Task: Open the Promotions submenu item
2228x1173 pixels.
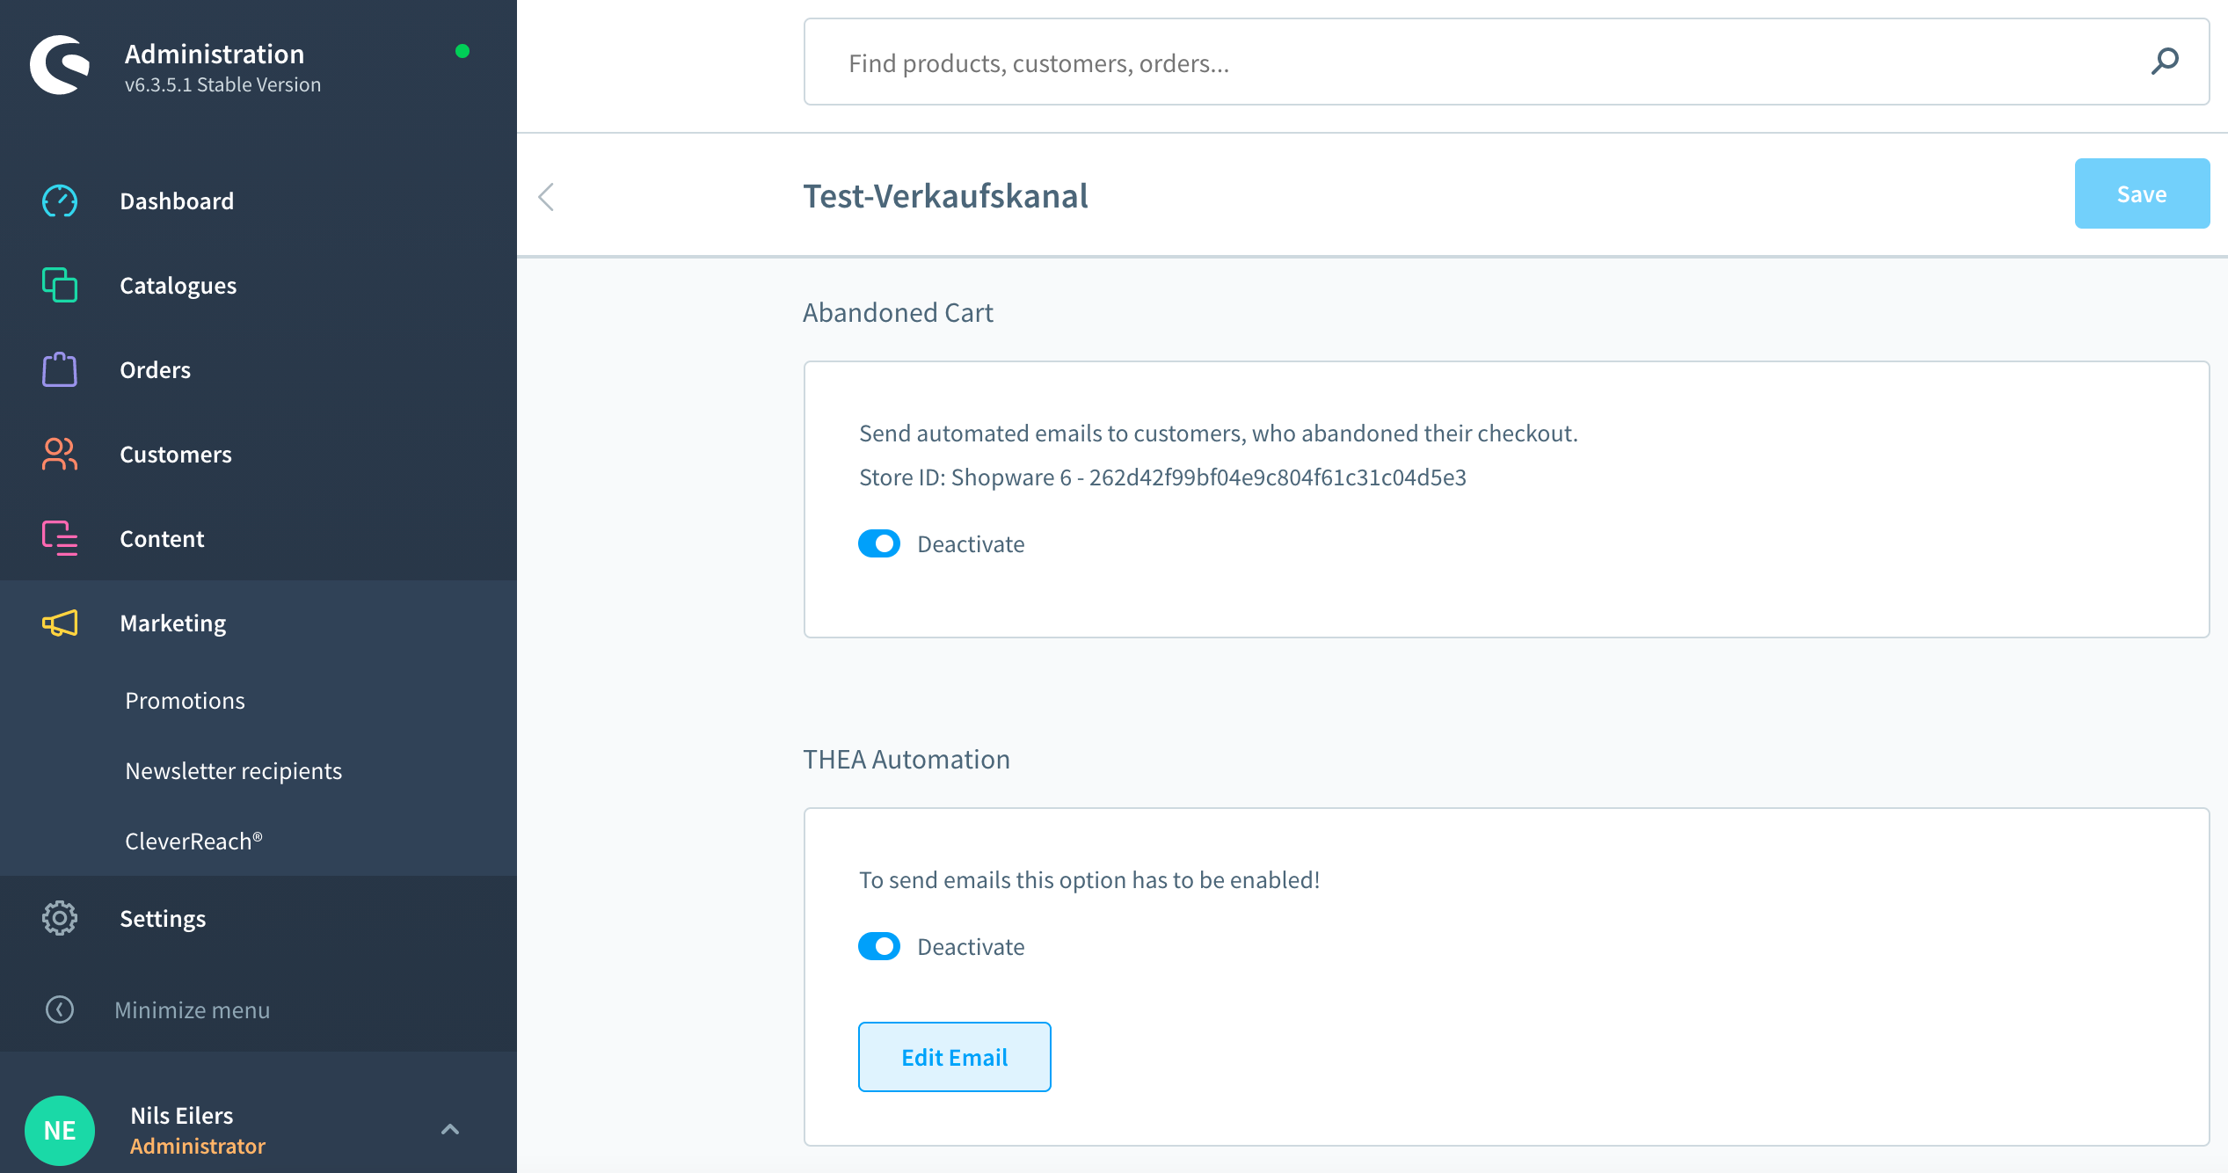Action: click(185, 700)
